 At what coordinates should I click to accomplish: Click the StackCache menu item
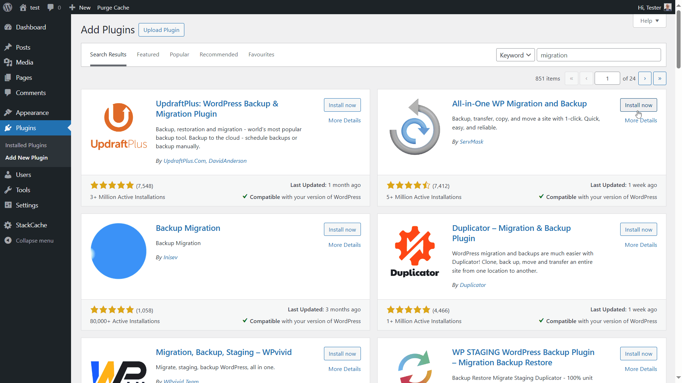[x=31, y=225]
